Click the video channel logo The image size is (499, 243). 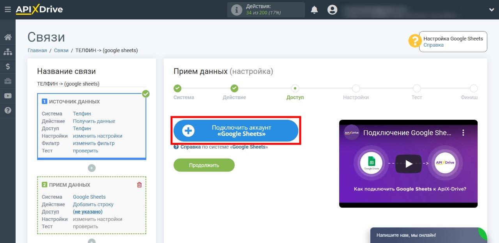[x=352, y=133]
